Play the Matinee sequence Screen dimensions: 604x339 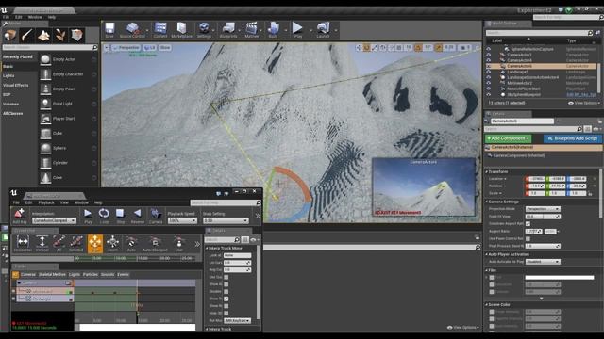[88, 216]
